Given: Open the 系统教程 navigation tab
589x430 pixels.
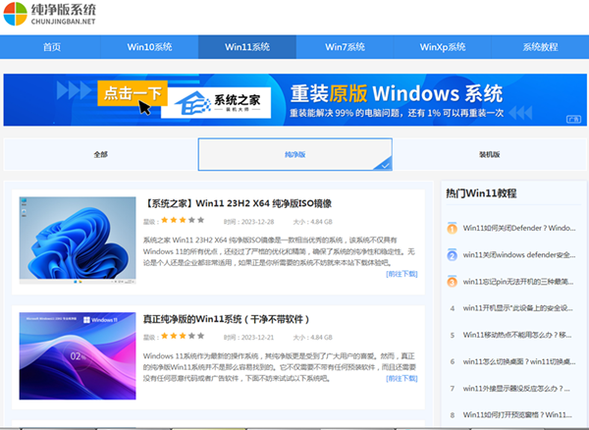Looking at the screenshot, I should tap(539, 47).
